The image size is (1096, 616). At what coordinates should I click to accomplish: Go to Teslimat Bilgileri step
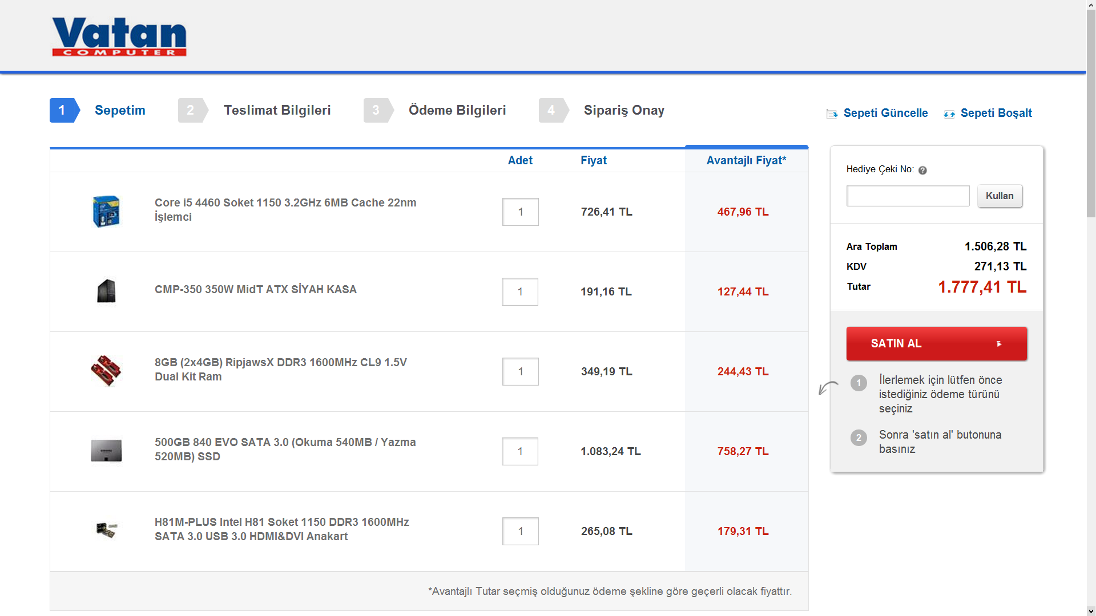tap(277, 111)
